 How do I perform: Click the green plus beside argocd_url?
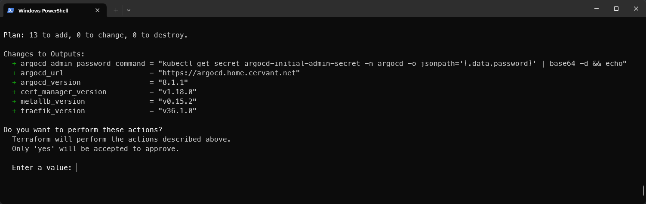[x=14, y=73]
